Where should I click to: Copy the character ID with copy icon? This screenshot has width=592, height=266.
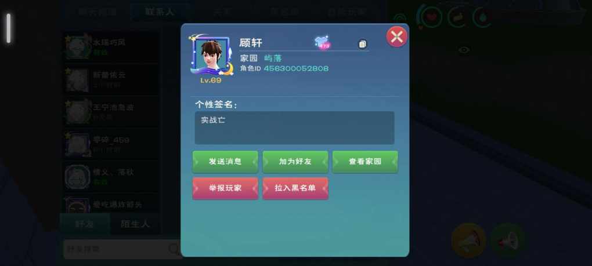(362, 44)
